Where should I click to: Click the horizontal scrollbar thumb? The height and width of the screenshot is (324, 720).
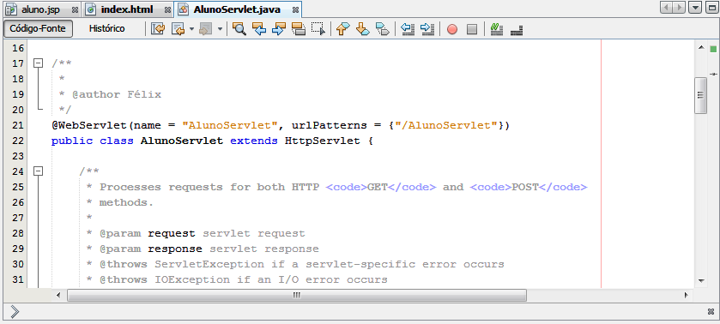tap(297, 295)
